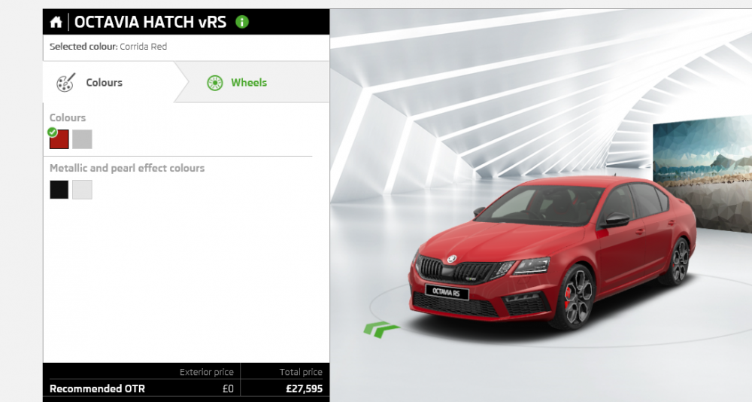Rotate car using green double arrow
752x402 pixels.
pos(381,330)
